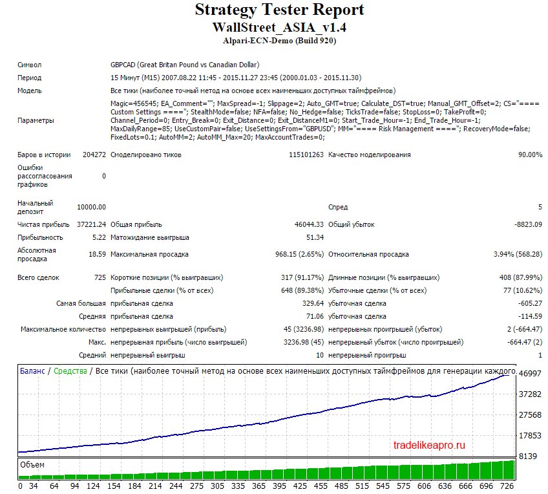Click the Alpari-ECN-Demo (Build 920) line

279,41
